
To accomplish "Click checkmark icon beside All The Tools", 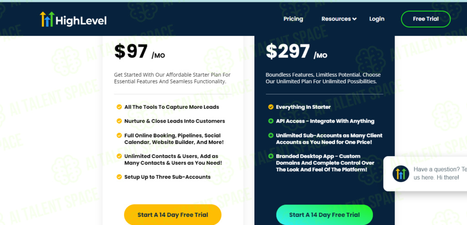I will [x=119, y=107].
